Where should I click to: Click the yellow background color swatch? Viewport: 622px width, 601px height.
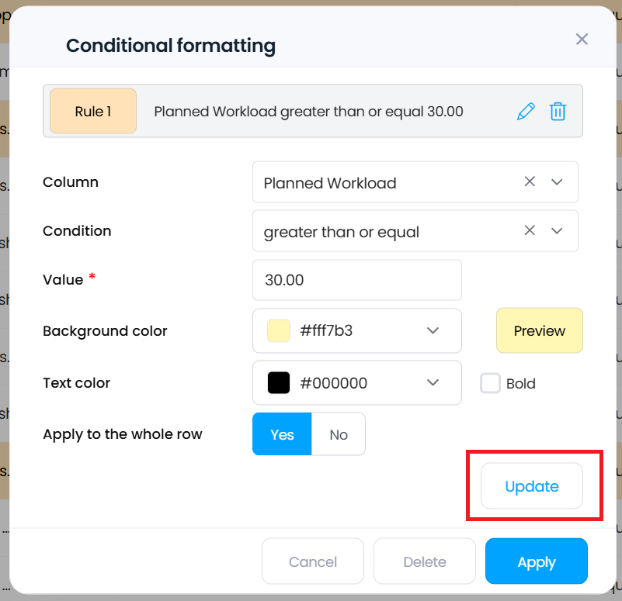coord(279,331)
